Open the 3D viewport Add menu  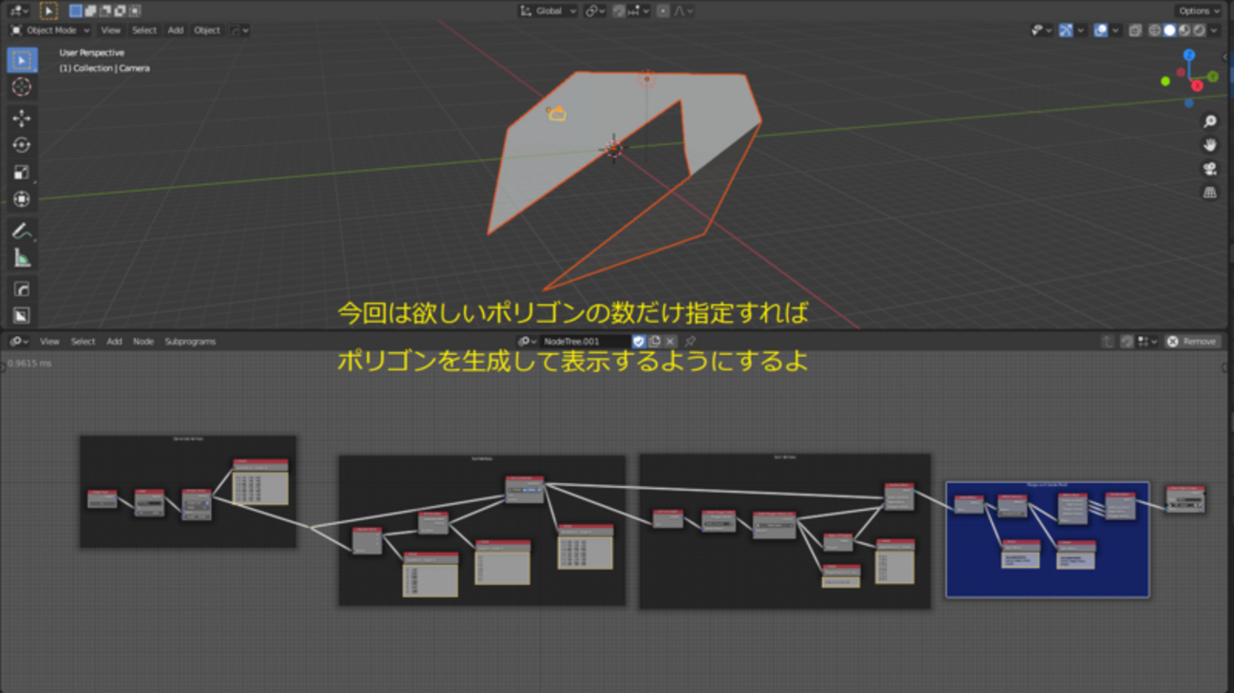[x=176, y=30]
